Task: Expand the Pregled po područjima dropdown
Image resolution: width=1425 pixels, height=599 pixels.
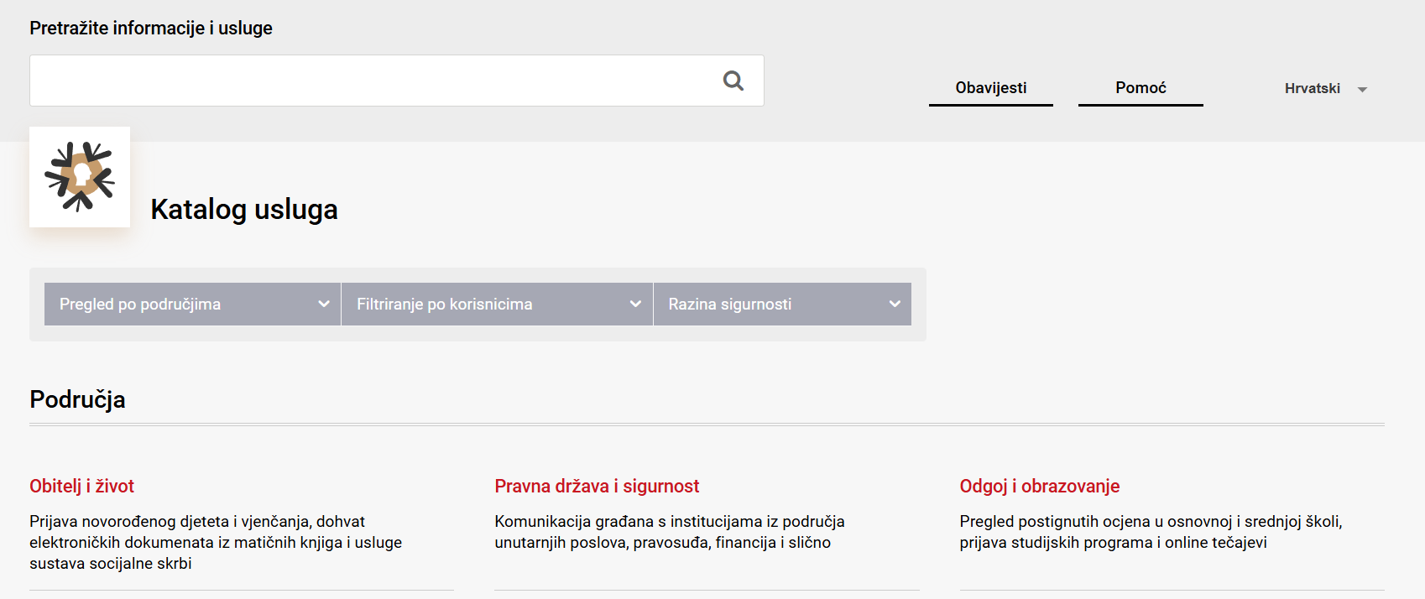Action: (192, 304)
